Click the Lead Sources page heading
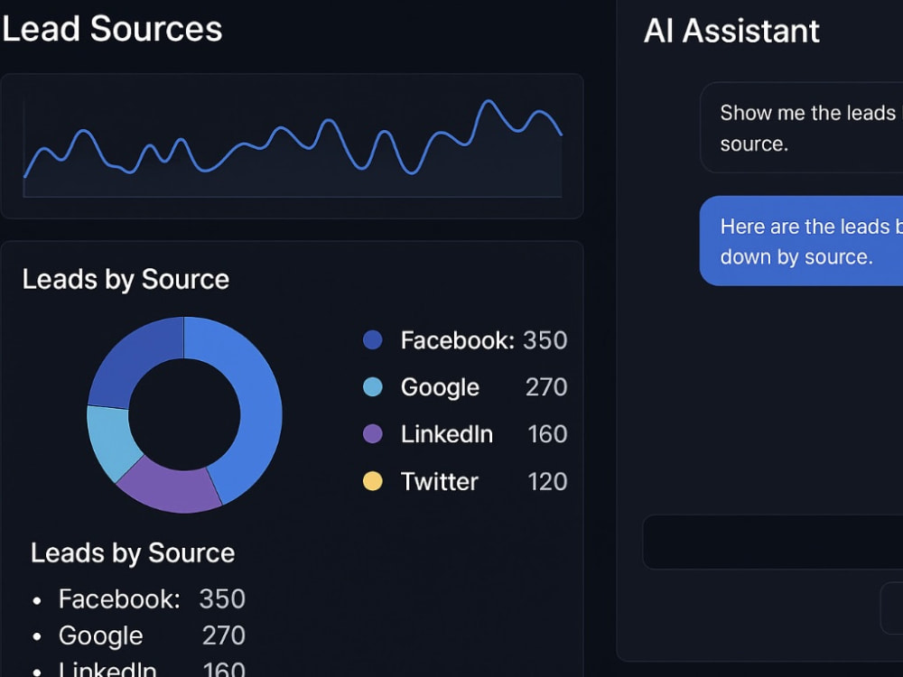Screen dimensions: 903x677 tap(112, 28)
